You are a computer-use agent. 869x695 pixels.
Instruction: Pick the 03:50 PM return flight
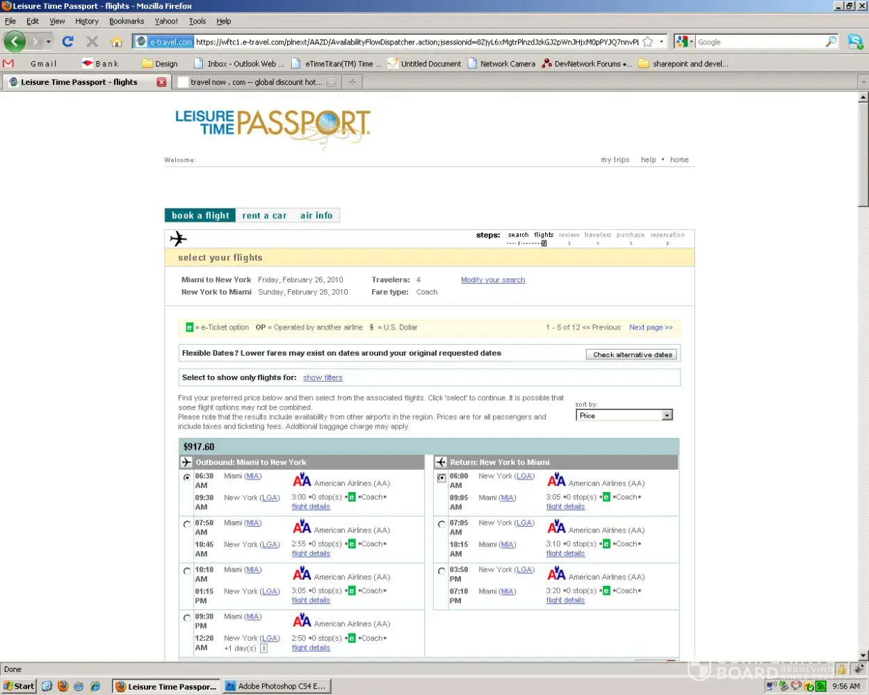click(441, 571)
